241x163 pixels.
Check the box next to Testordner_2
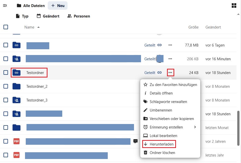pos(6,86)
